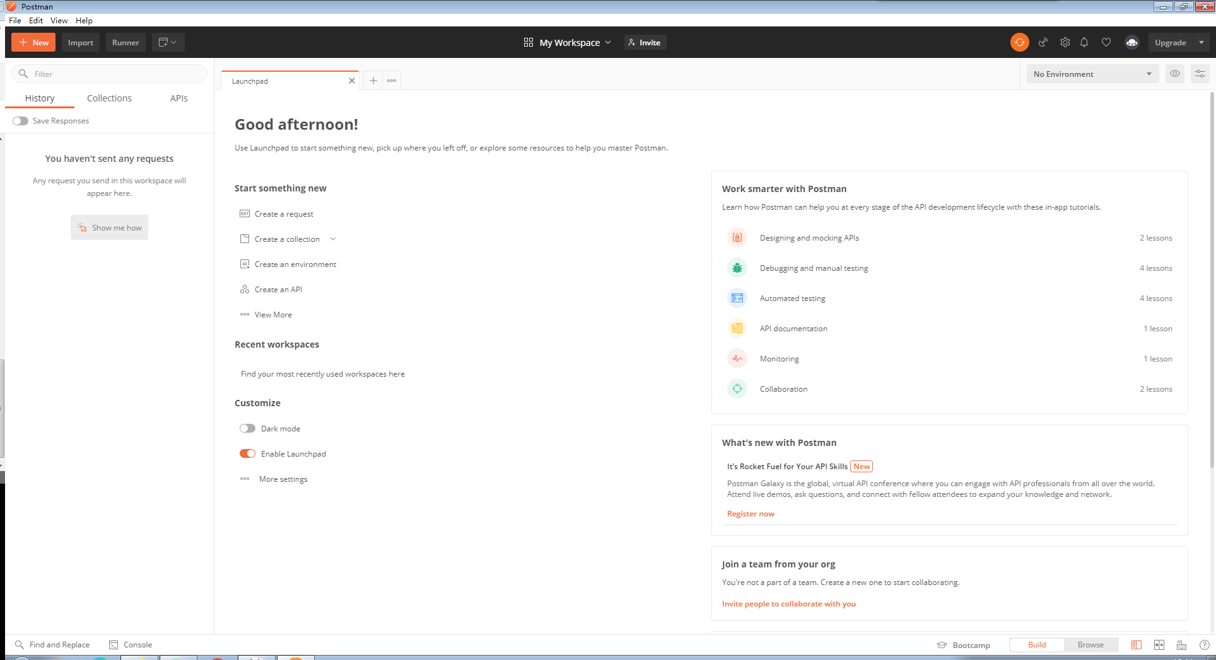Open the environment quick look eye icon

[x=1175, y=74]
